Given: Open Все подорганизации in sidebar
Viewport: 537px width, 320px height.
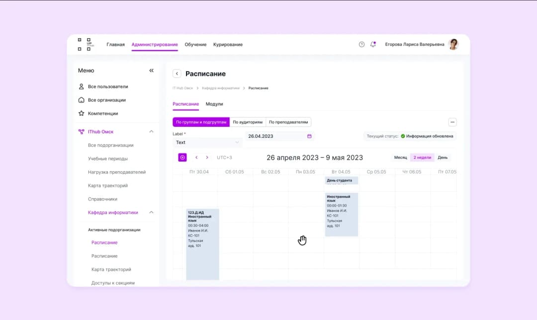Looking at the screenshot, I should pos(110,145).
